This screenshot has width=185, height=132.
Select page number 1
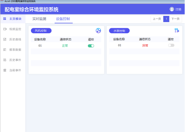point(166,19)
